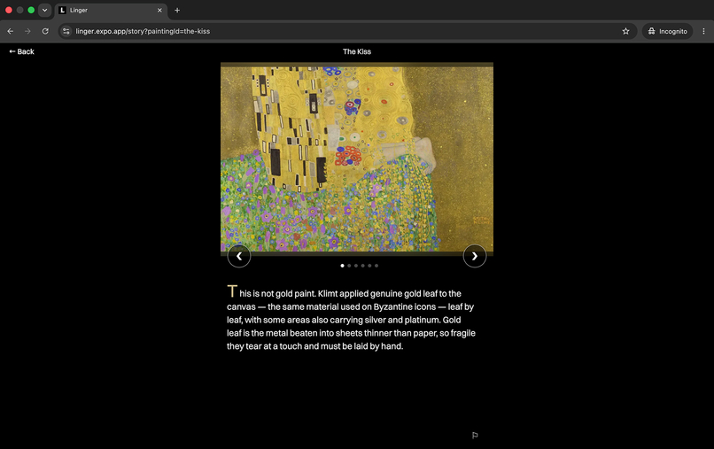Image resolution: width=714 pixels, height=449 pixels.
Task: Select the Linger browser tab
Action: [x=111, y=10]
